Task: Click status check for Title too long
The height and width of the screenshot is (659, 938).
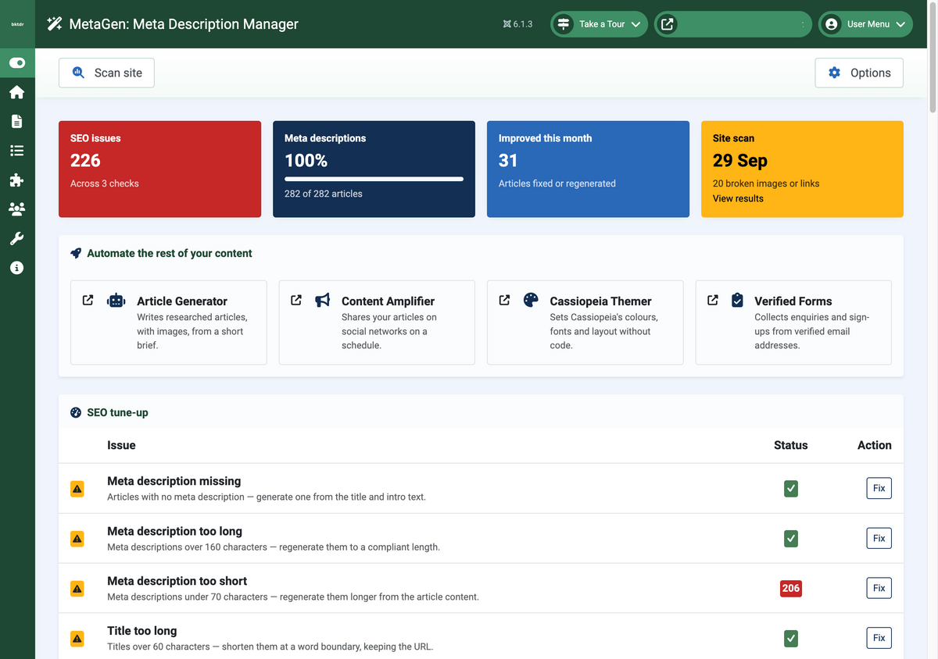Action: 791,639
